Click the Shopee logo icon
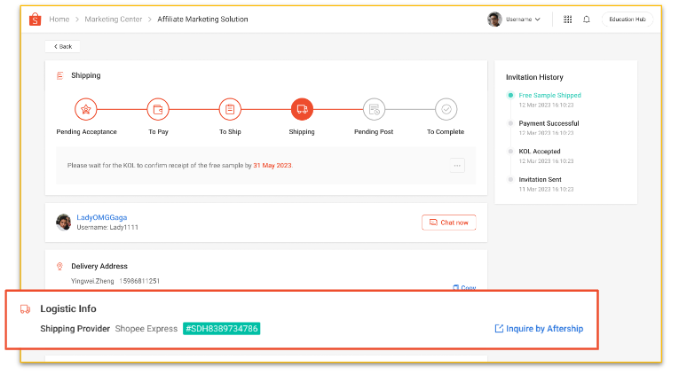Viewport: 679px width, 375px height. tap(35, 19)
